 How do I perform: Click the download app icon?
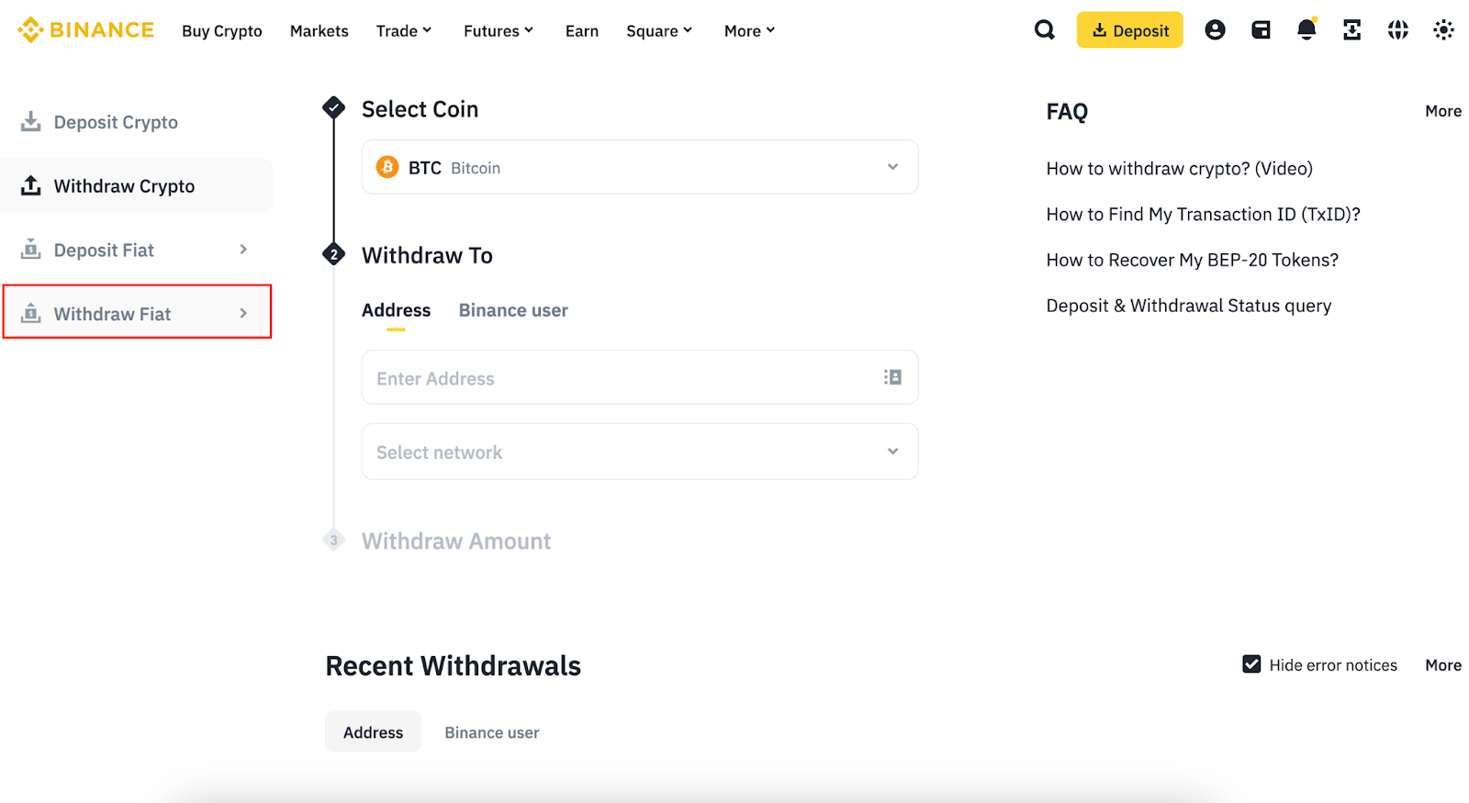pyautogui.click(x=1351, y=30)
